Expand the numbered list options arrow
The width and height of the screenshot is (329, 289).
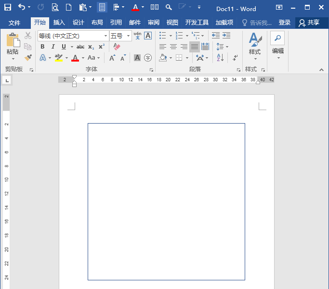187,36
